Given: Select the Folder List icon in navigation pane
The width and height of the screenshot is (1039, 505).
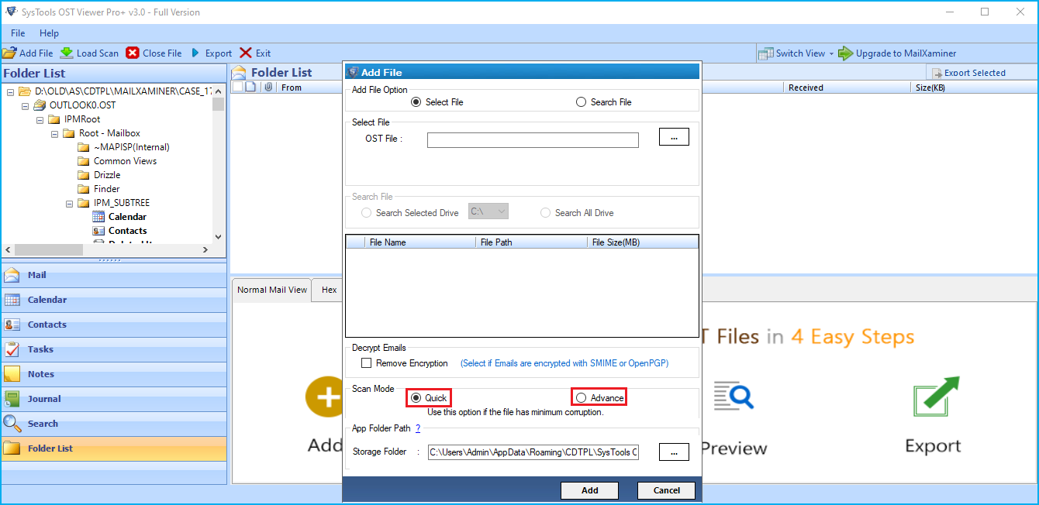Looking at the screenshot, I should (x=12, y=448).
